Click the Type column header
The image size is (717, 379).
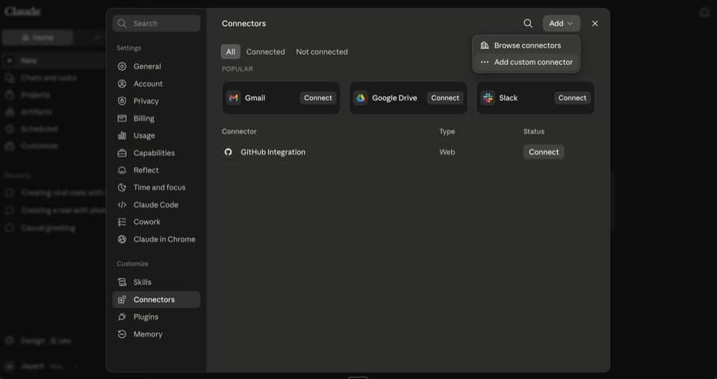click(x=447, y=131)
